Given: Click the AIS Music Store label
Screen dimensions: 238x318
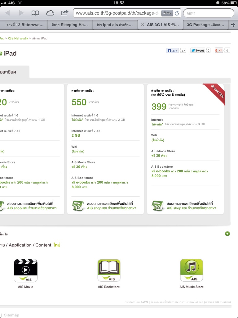Looking at the screenshot, I should [192, 287].
